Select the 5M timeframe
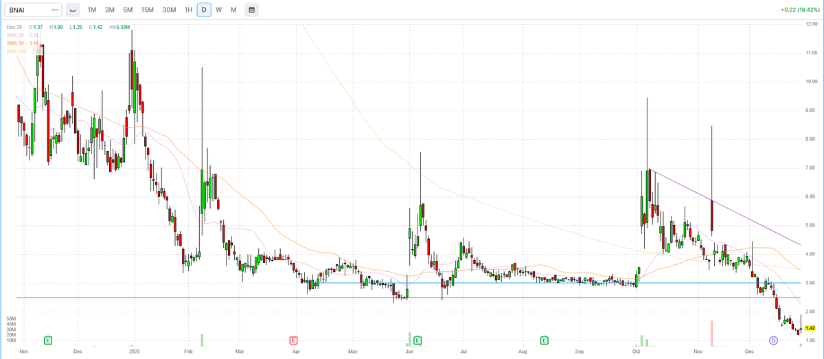 click(x=128, y=10)
